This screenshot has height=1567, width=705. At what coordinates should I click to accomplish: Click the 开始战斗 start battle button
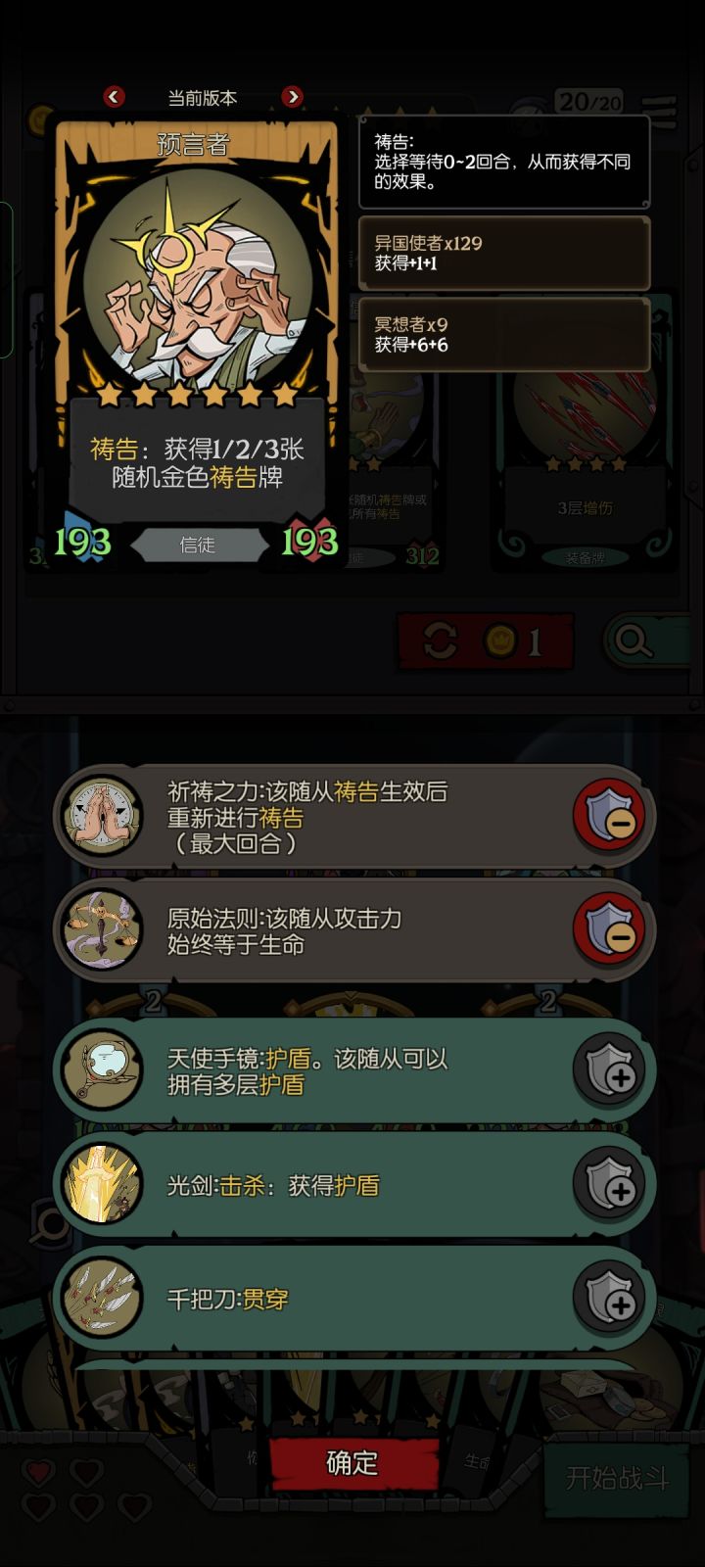[617, 1477]
